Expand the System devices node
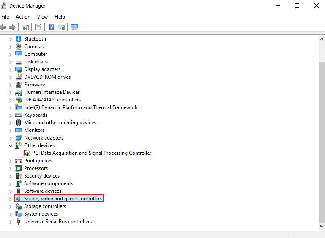 (10, 214)
